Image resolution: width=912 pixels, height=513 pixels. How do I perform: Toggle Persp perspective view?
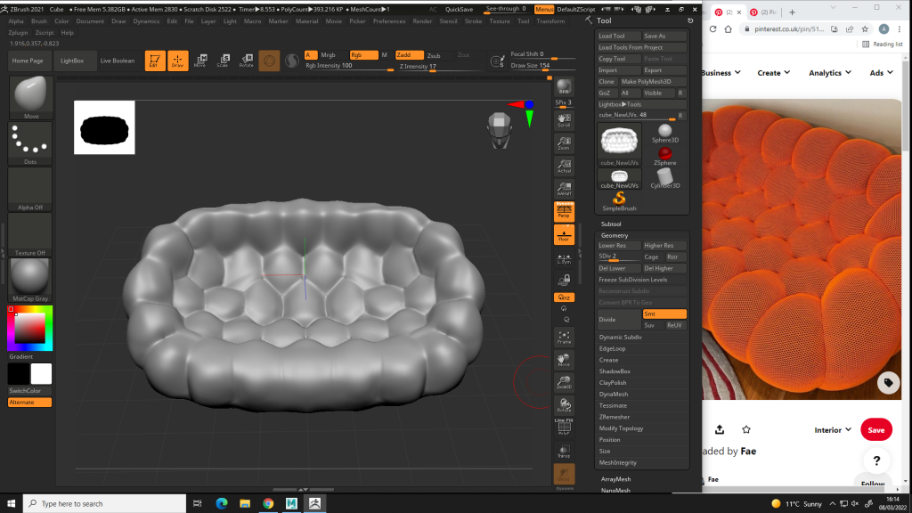click(564, 212)
